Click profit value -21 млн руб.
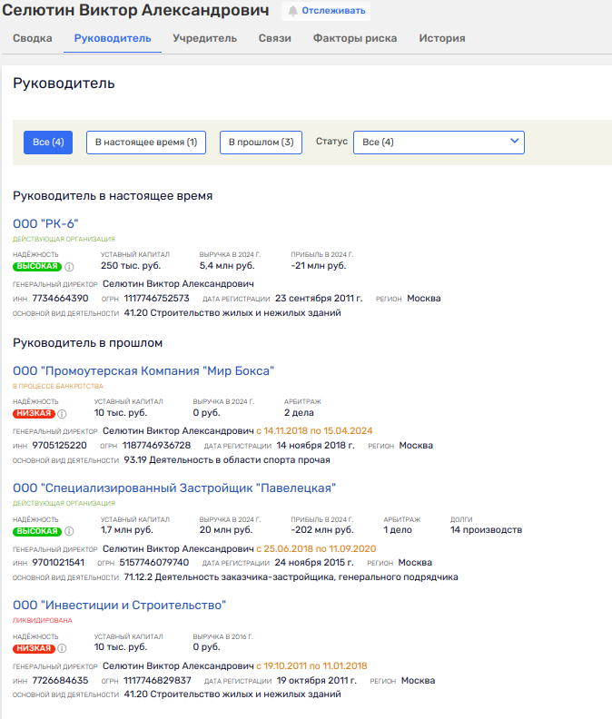612x719 pixels. [319, 266]
